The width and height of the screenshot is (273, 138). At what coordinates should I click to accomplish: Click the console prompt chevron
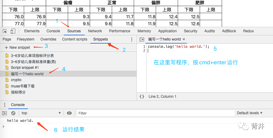(x=3, y=126)
